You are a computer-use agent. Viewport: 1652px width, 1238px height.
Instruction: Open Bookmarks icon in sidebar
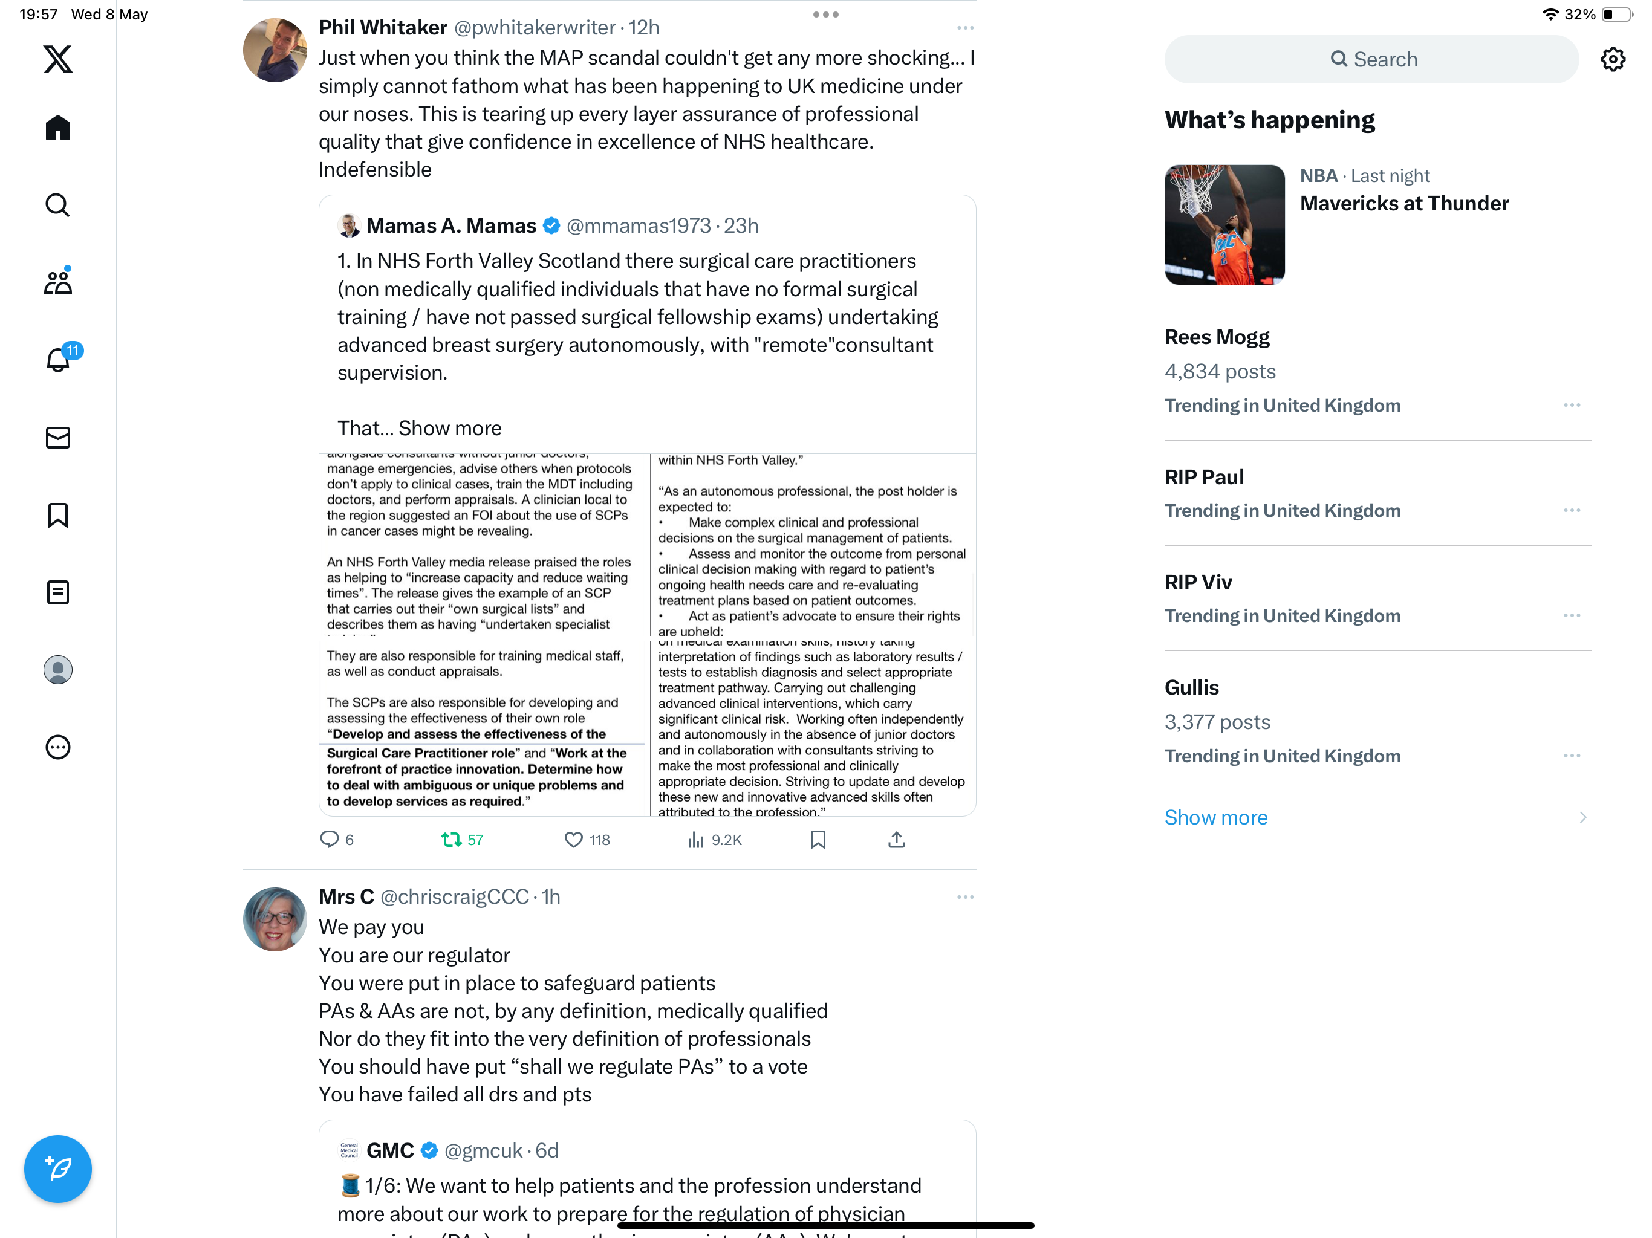coord(57,515)
